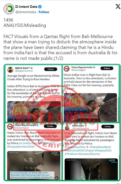Click Follow button on MIRZA BAIG tweet
This screenshot has width=121, height=184.
point(51,69)
